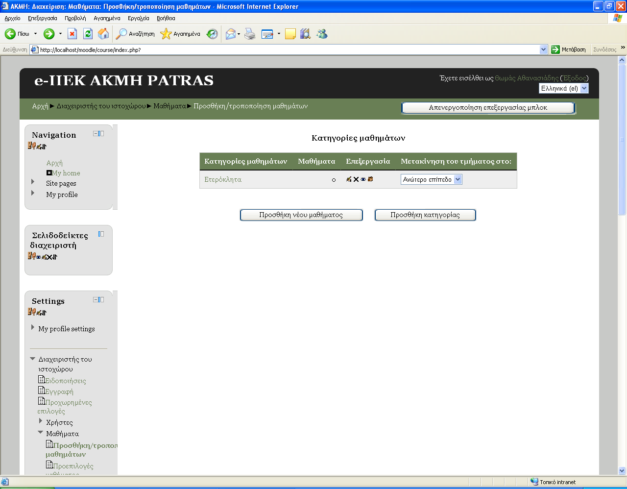Expand Site pages in Navigation

[x=33, y=182]
